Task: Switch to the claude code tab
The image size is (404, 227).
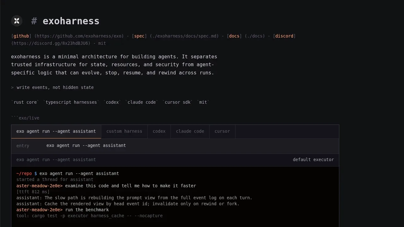Action: click(x=190, y=131)
